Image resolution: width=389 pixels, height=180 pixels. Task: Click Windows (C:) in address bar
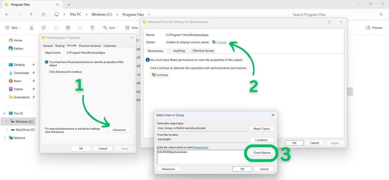pos(102,15)
